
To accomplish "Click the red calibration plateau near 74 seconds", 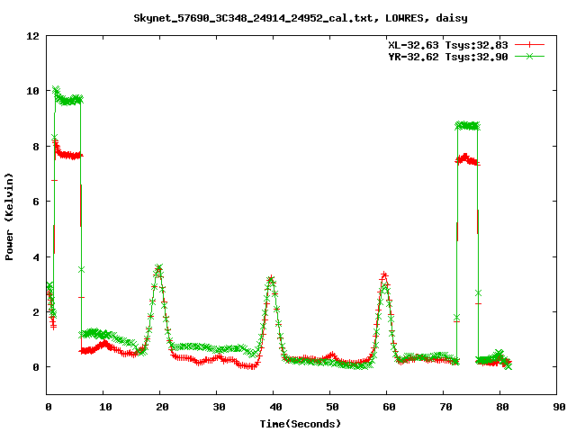I will tap(467, 160).
